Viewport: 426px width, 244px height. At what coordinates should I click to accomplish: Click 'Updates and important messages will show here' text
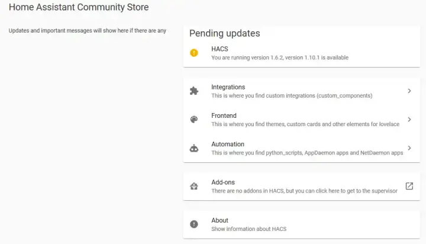click(87, 31)
